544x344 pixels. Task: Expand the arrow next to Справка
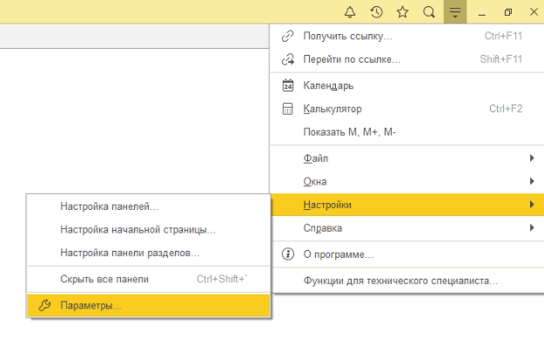(532, 228)
